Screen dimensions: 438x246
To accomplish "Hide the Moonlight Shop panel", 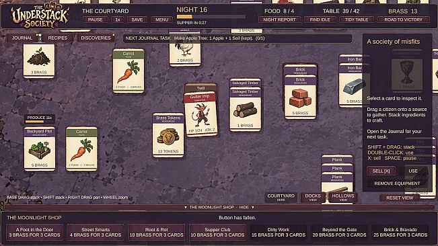I will 219,207.
